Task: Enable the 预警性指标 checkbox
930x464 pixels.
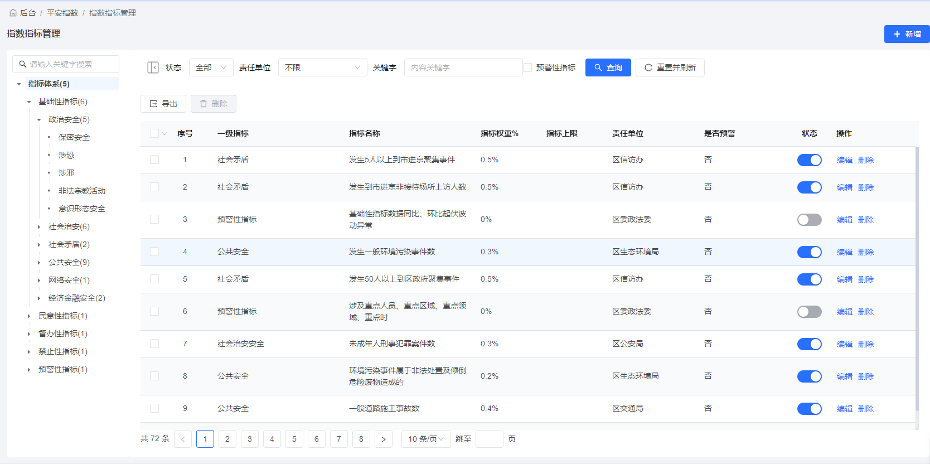Action: pos(527,67)
